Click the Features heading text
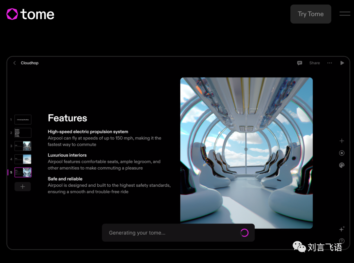This screenshot has width=354, height=263. point(68,118)
